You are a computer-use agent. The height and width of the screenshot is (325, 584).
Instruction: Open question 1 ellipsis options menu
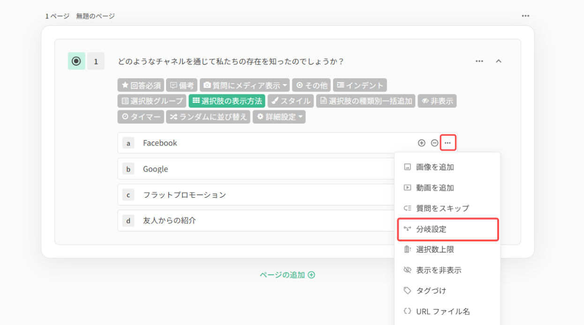tap(479, 61)
